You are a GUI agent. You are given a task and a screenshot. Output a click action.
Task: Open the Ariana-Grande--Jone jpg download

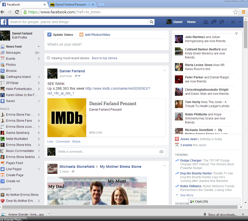click(24, 214)
